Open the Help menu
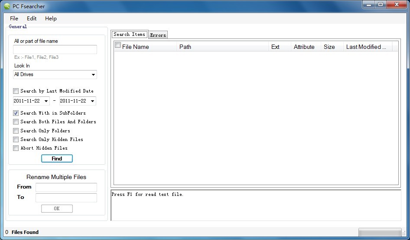The height and width of the screenshot is (240, 410). 51,19
